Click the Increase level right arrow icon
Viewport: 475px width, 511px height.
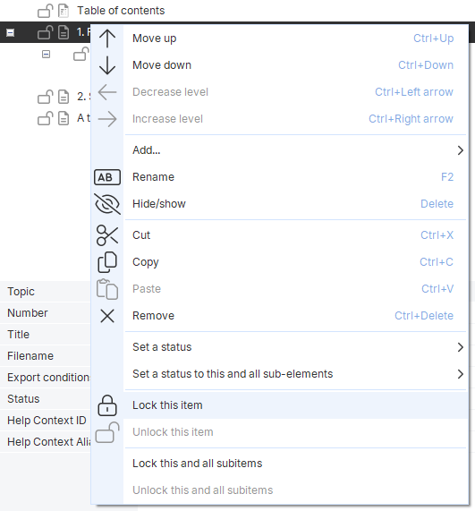click(107, 119)
